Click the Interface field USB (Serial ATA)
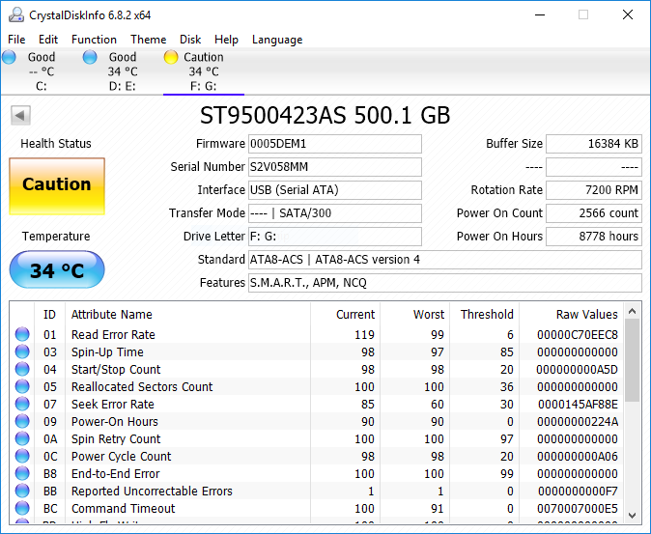This screenshot has height=534, width=651. (334, 190)
